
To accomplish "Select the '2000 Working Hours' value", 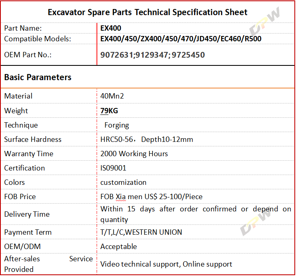I will click(134, 154).
